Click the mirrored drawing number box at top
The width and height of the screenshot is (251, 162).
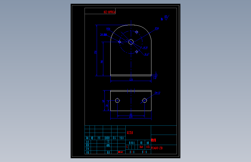[x=100, y=11]
